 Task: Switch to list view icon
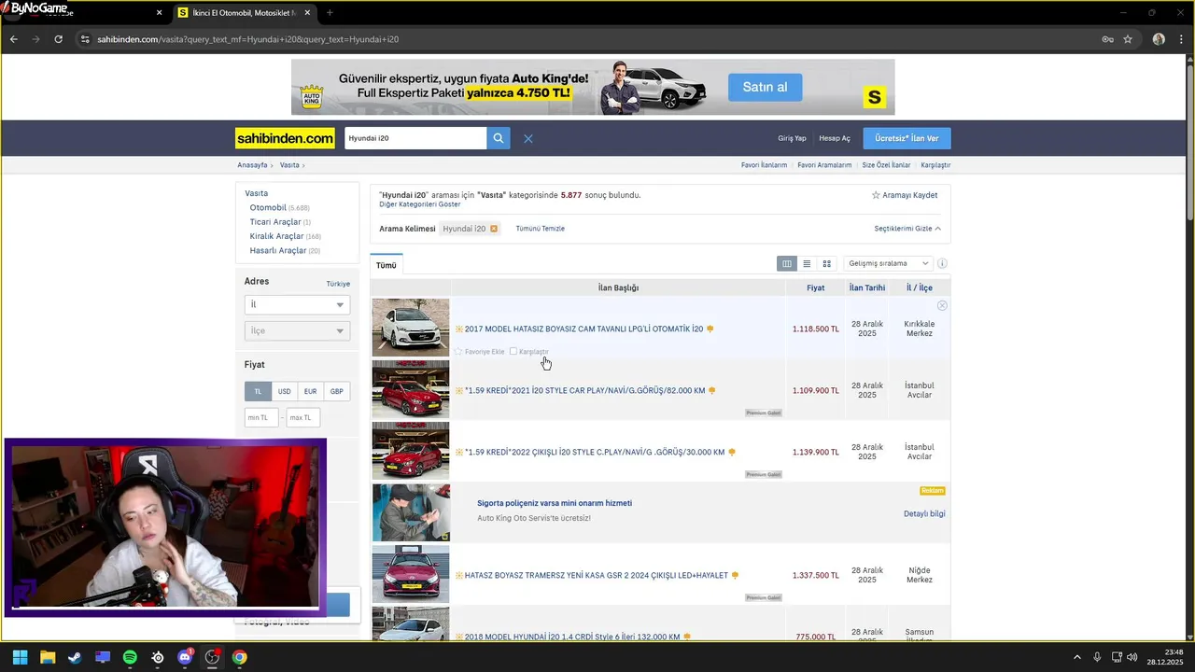[807, 263]
